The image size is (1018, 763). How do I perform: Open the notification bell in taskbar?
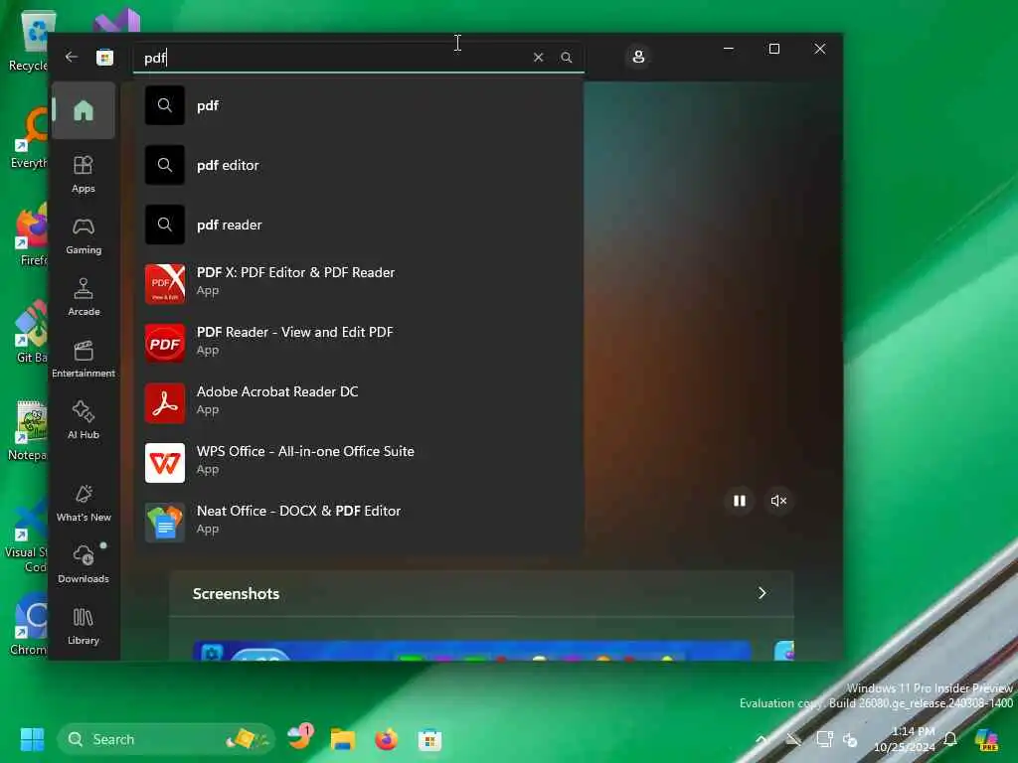(x=950, y=739)
